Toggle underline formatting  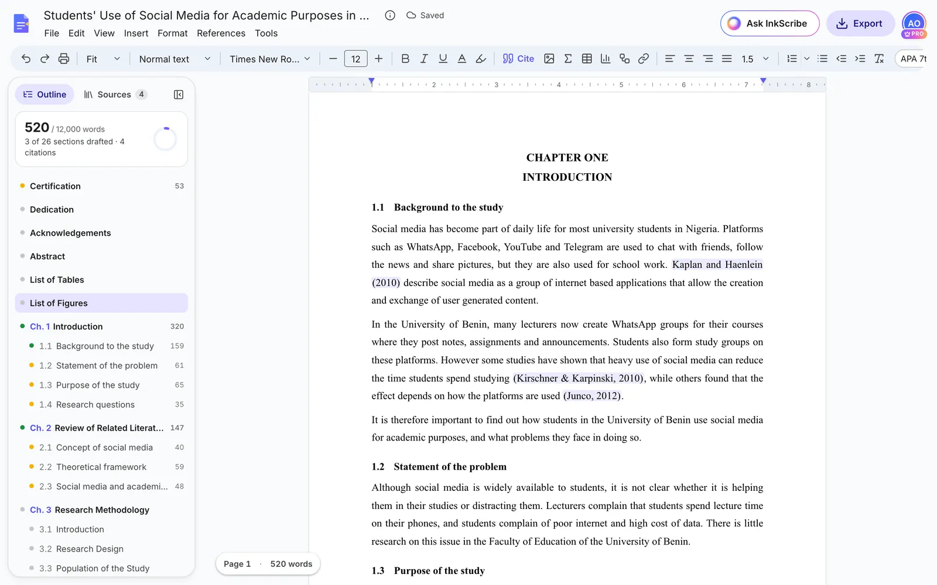[x=443, y=58]
